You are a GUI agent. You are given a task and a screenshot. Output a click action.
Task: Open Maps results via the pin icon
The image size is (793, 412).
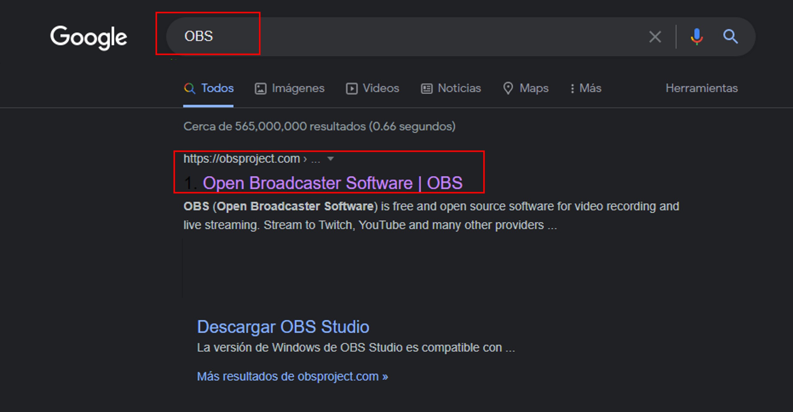point(508,88)
